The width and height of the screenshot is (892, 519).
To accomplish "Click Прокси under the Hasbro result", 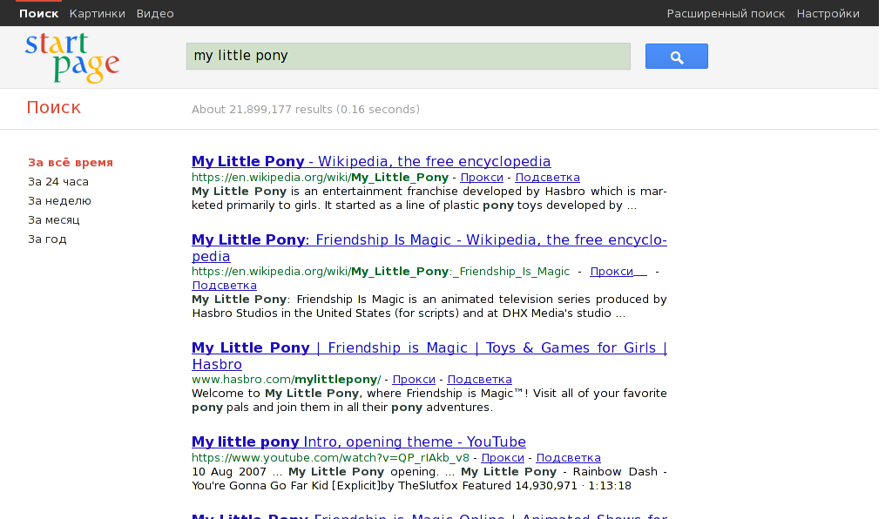I will [414, 379].
